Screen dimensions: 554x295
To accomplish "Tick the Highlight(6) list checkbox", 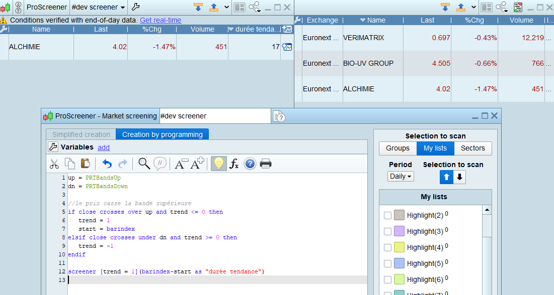I will click(x=387, y=279).
